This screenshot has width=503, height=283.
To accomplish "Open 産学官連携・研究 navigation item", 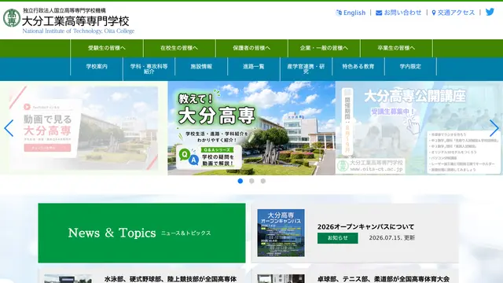I will 306,68.
